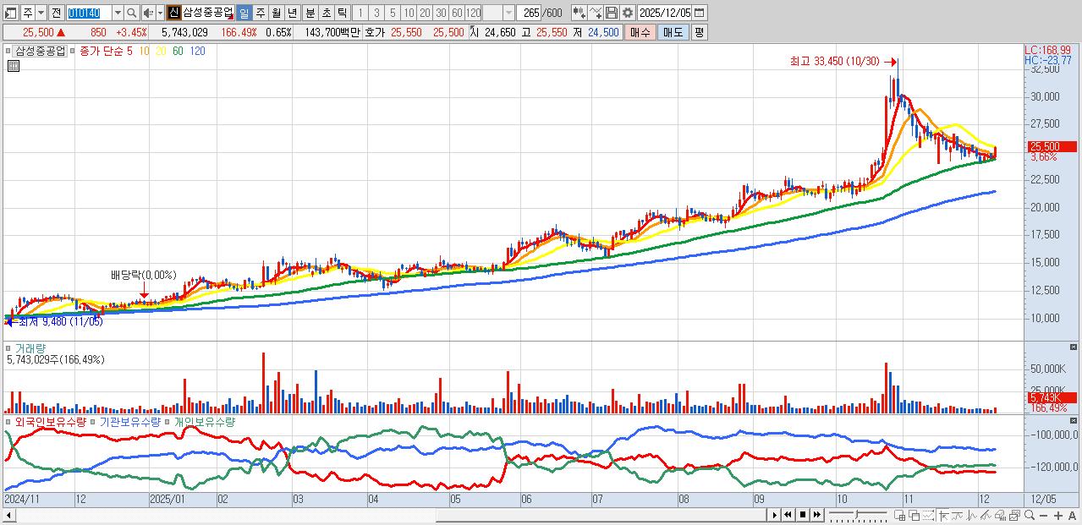Click the dotted chart area icon

(x=928, y=515)
